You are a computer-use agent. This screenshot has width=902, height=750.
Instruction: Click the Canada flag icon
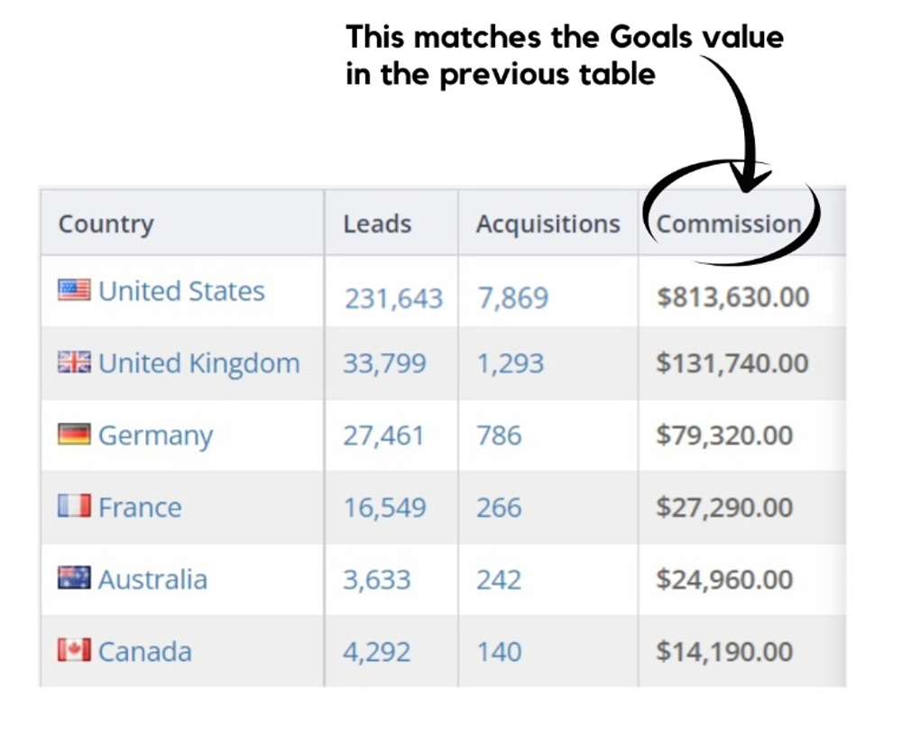(x=74, y=651)
